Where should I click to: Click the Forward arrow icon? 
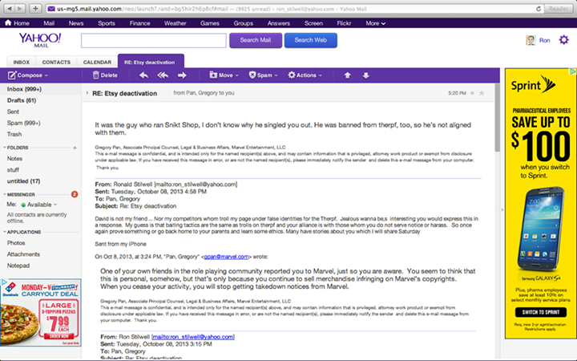(x=182, y=75)
